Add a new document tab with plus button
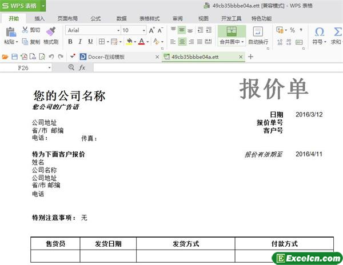The width and height of the screenshot is (343, 265). tap(250, 57)
